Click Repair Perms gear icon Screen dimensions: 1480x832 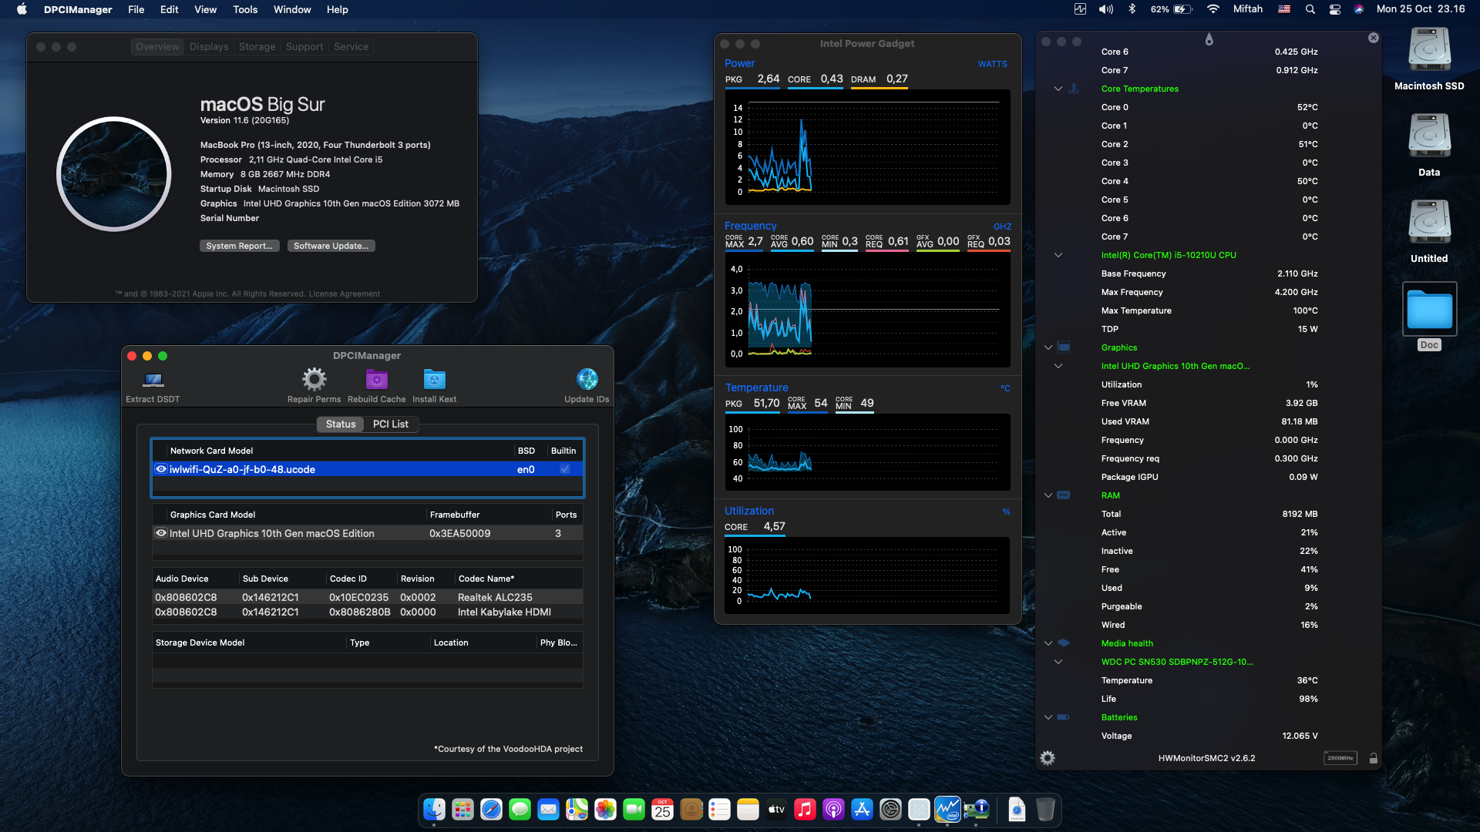314,379
